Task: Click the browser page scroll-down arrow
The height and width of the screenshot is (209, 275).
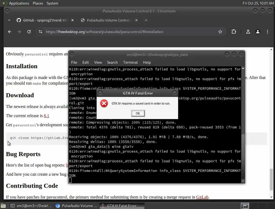Action: 271,197
